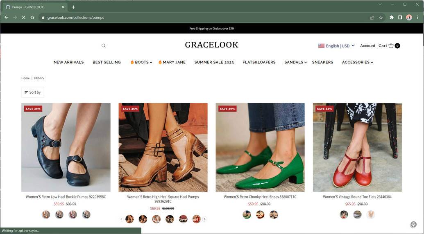The height and width of the screenshot is (234, 424).
Task: Expand the BOOTS menu chevron
Action: click(x=151, y=62)
